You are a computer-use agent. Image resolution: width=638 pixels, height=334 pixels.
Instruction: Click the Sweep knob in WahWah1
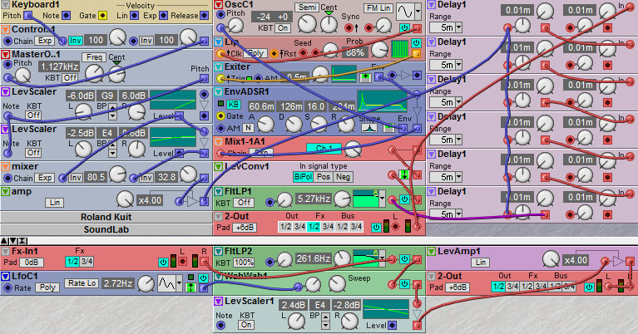338,284
